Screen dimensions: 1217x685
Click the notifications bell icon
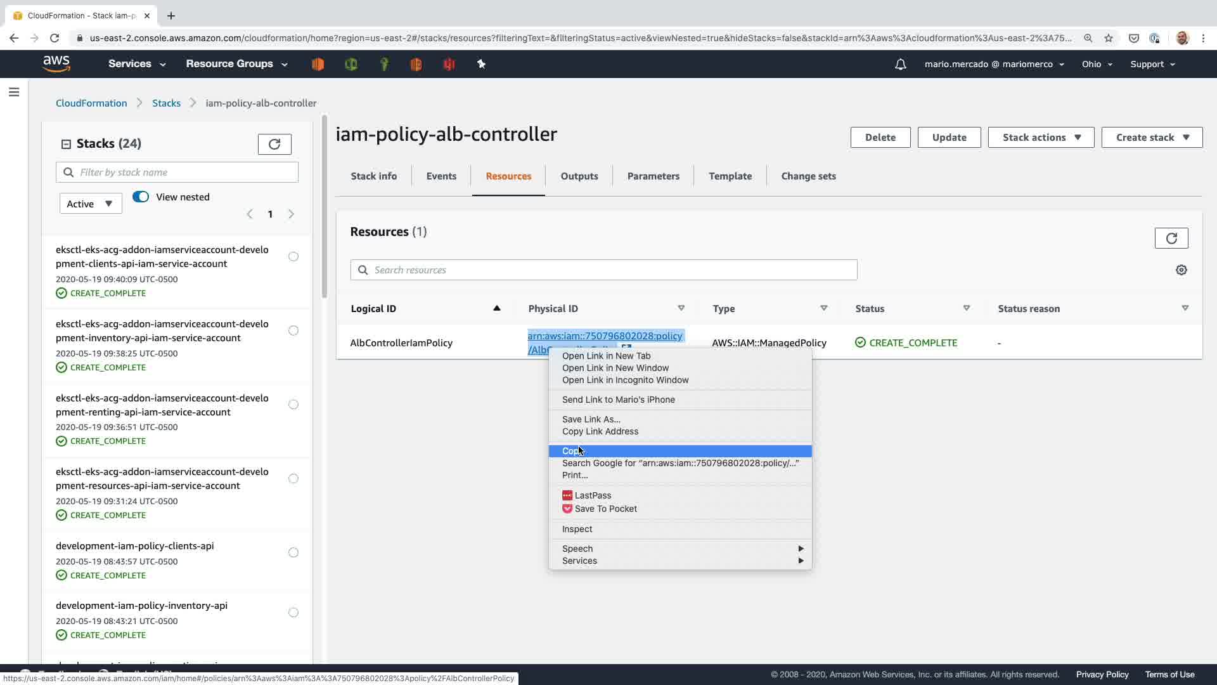[900, 64]
